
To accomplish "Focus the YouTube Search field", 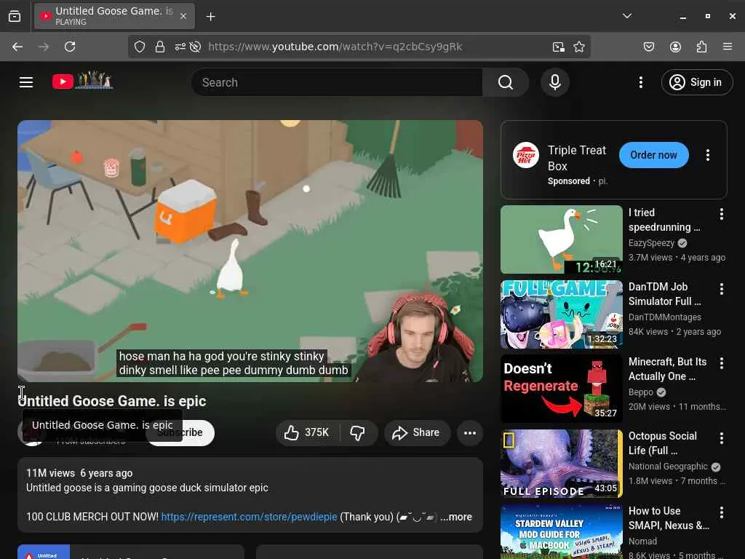I will click(338, 82).
